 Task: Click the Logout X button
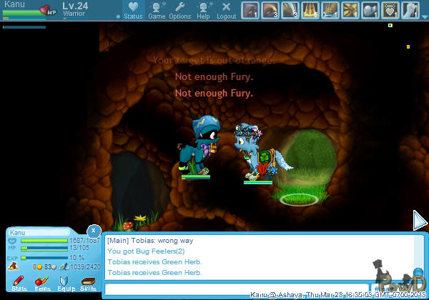[226, 11]
